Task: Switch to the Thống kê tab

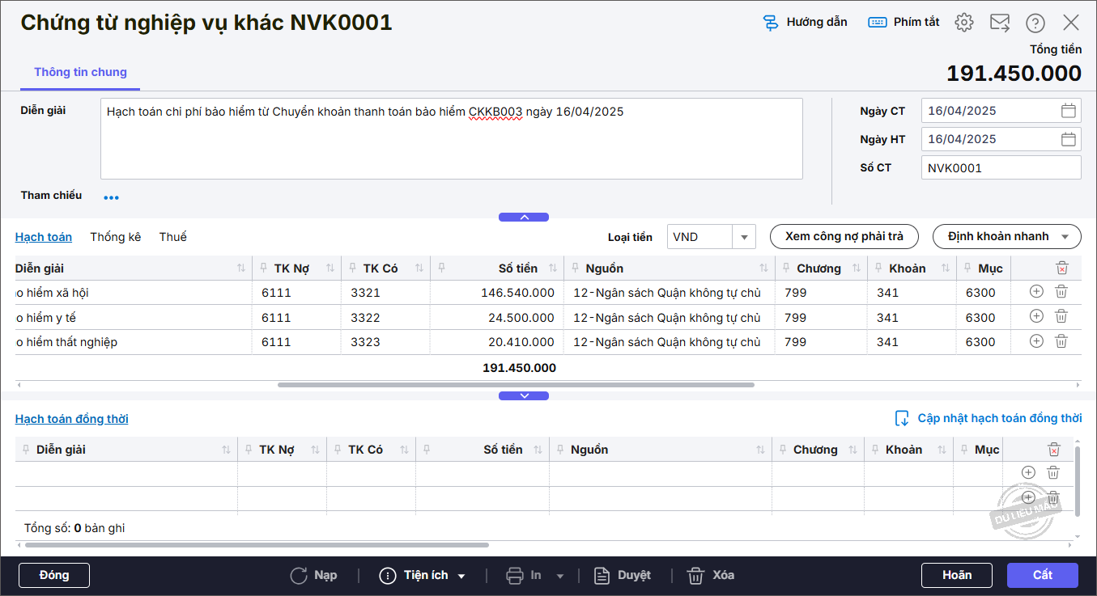Action: coord(115,237)
